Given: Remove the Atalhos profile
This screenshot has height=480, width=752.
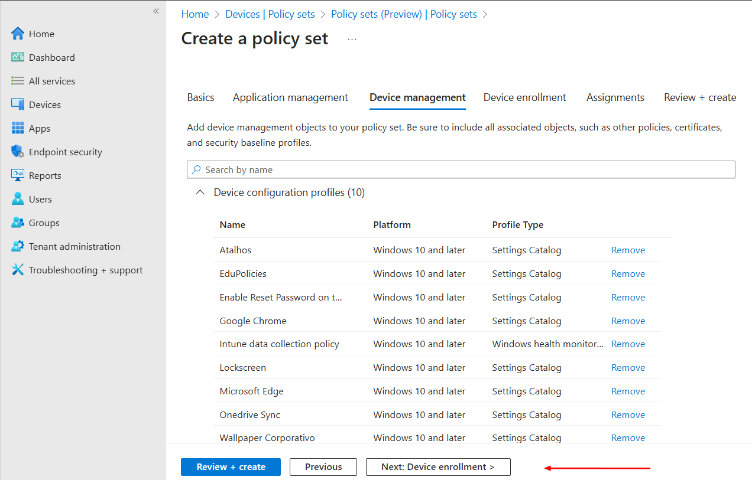Looking at the screenshot, I should pos(628,250).
